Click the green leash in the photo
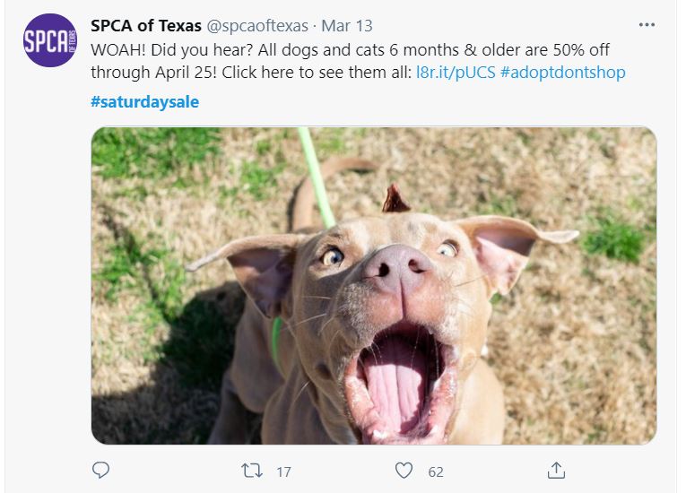The width and height of the screenshot is (686, 493). 316,175
